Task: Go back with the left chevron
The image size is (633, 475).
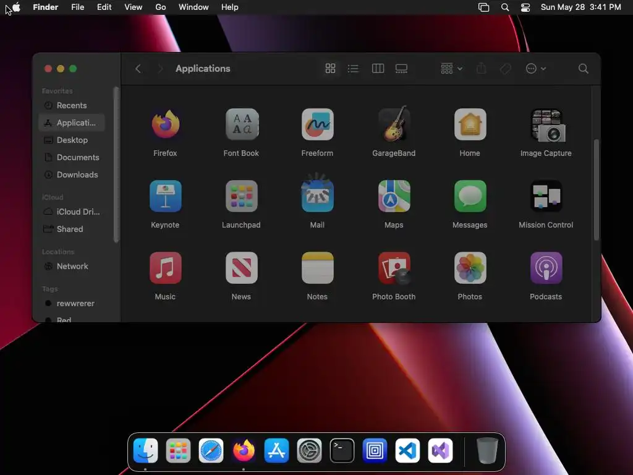Action: tap(138, 69)
